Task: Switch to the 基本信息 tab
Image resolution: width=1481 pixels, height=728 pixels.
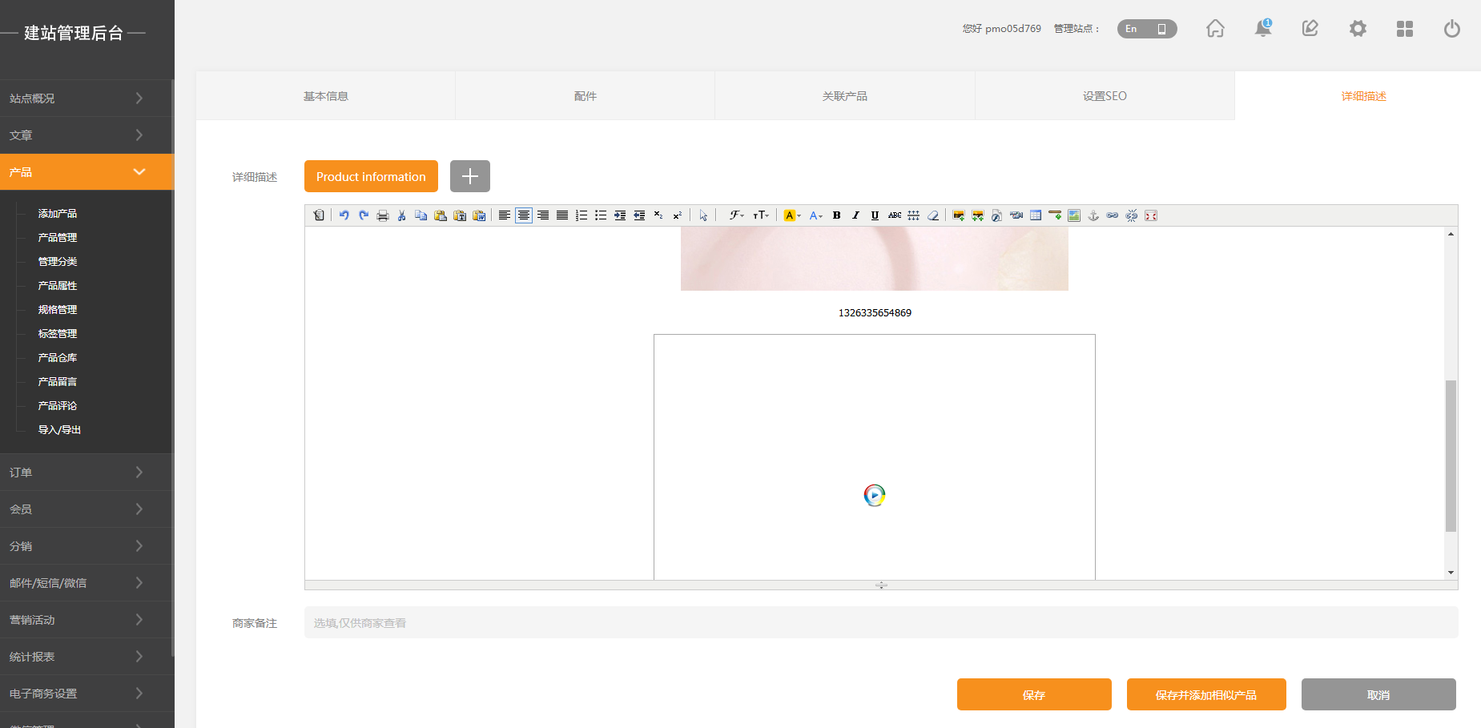Action: (x=326, y=96)
